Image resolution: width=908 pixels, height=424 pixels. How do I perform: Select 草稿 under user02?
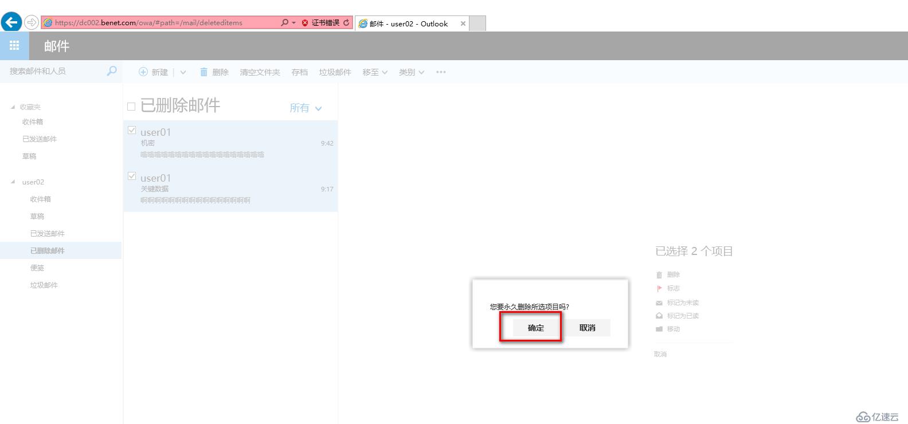[37, 217]
